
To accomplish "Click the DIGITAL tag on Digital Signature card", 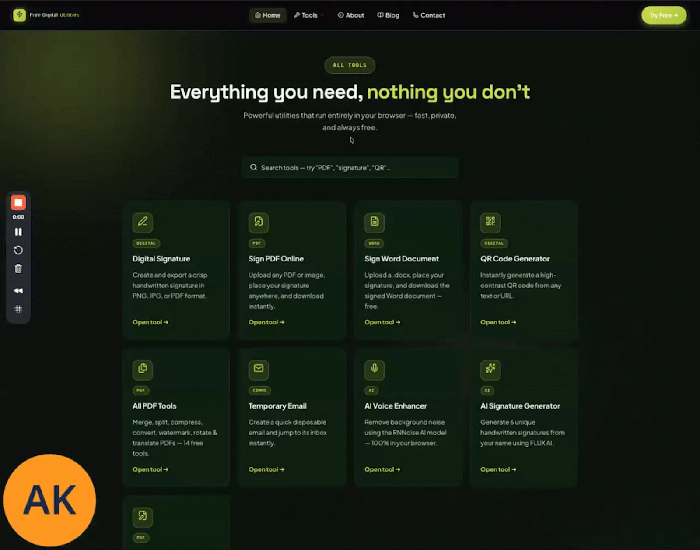I will coord(146,243).
